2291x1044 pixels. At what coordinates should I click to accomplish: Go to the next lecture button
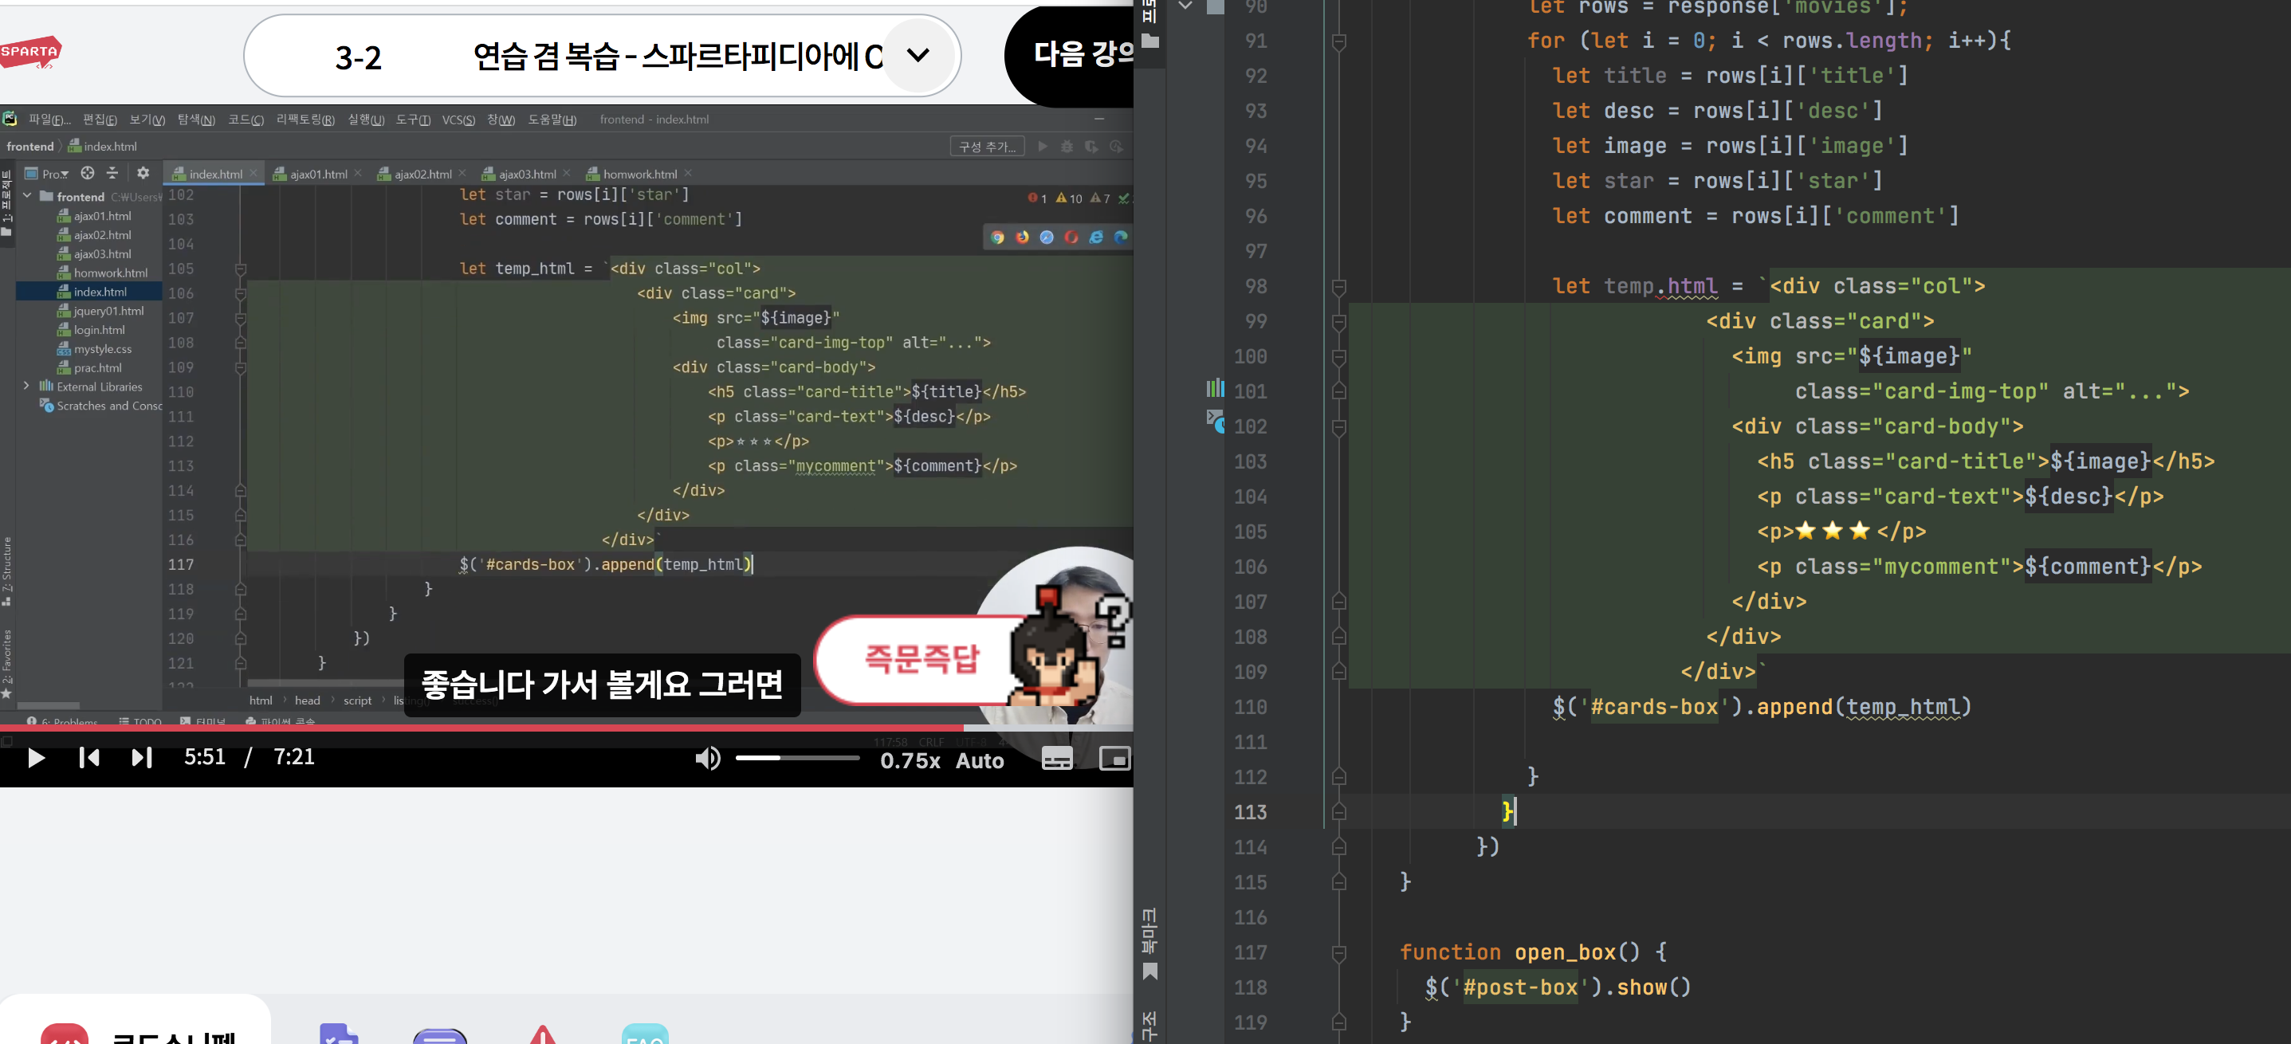pyautogui.click(x=1070, y=55)
